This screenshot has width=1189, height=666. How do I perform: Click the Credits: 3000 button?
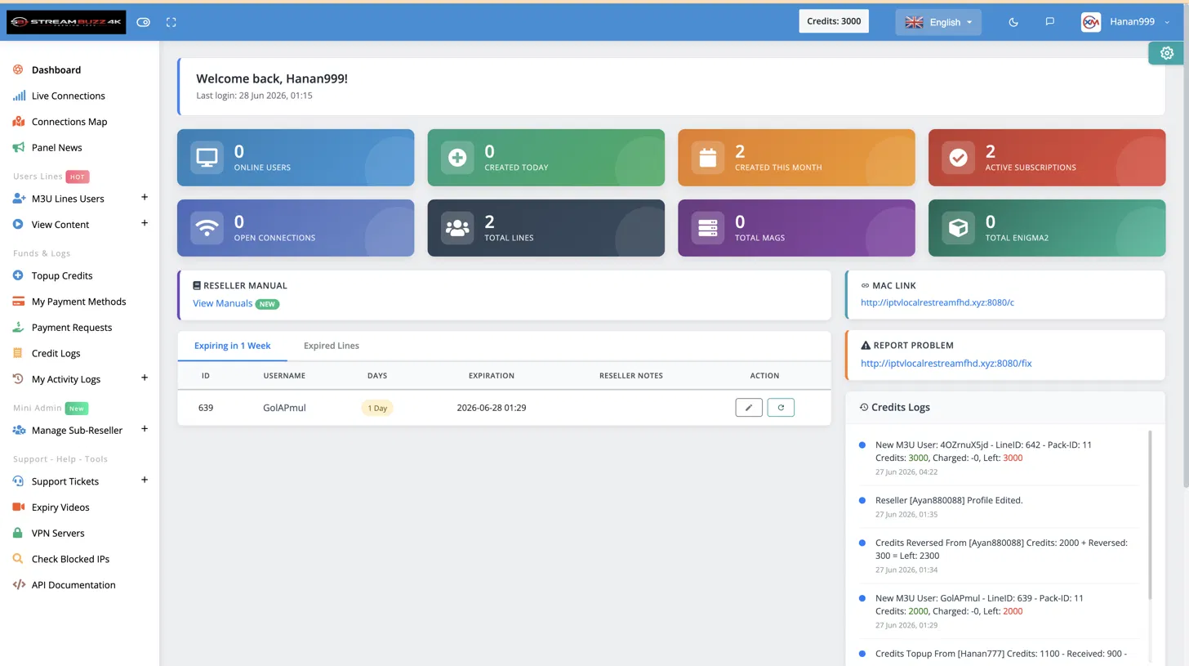point(834,21)
